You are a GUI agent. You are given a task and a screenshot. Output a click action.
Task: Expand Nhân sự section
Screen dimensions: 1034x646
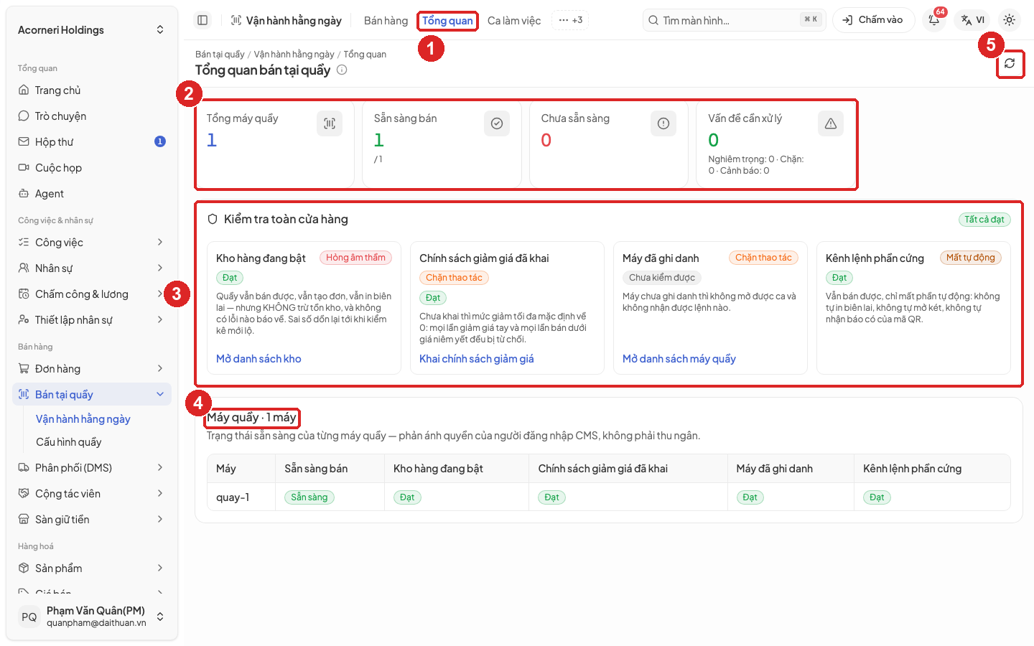click(92, 268)
